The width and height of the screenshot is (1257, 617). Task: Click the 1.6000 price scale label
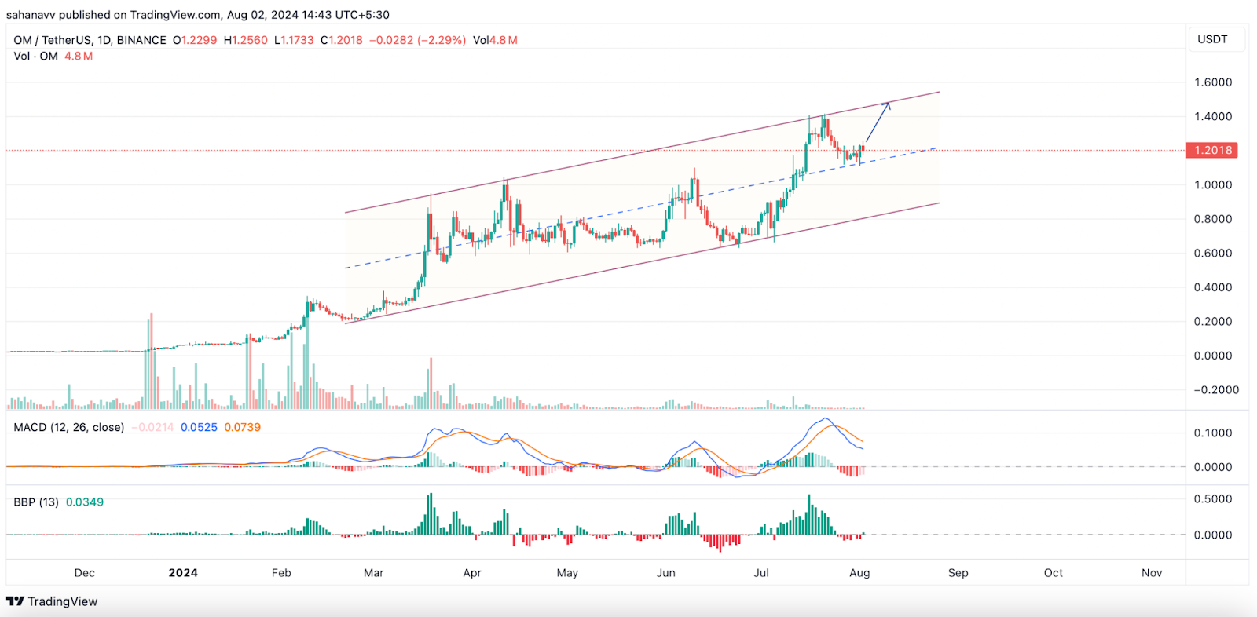(1213, 82)
